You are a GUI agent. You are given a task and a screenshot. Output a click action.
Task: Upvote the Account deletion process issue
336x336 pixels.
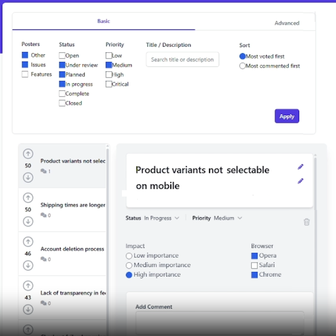28,242
